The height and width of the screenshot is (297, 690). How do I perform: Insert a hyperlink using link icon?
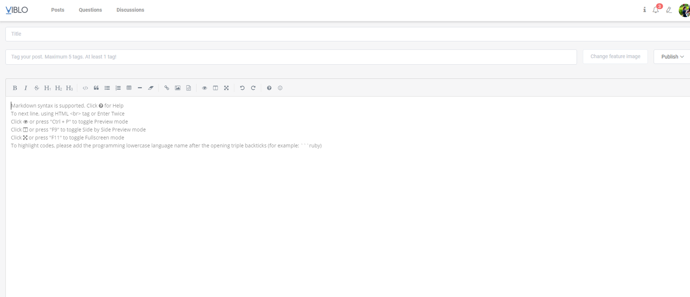click(167, 88)
